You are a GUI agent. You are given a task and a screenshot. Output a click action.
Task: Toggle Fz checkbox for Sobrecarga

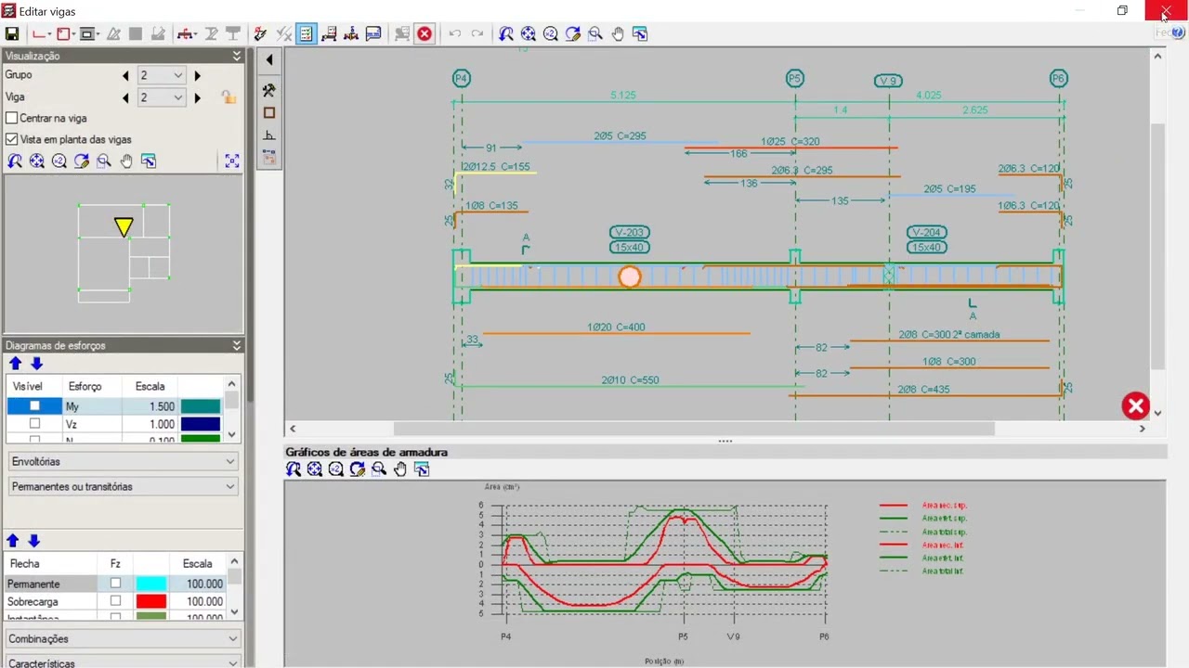click(115, 601)
